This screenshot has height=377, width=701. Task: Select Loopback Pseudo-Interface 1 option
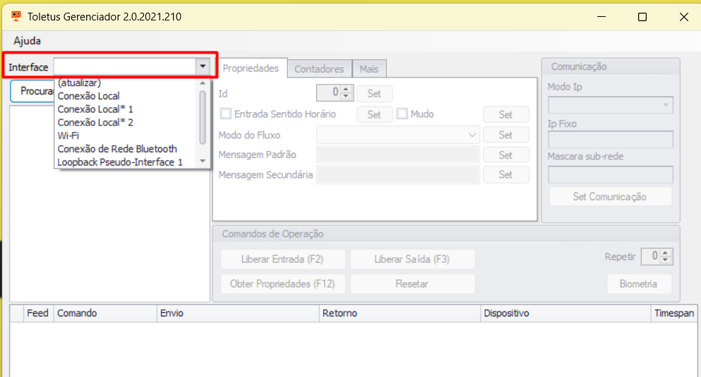tap(120, 162)
